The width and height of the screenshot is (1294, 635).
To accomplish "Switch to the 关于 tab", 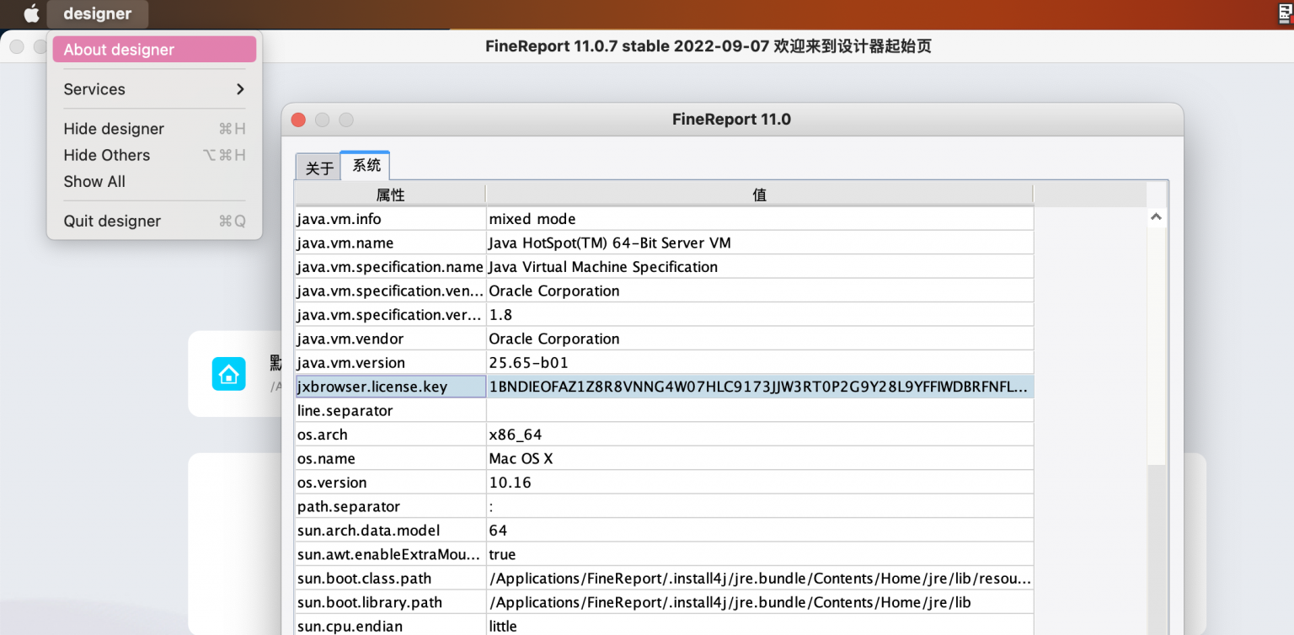I will tap(318, 166).
